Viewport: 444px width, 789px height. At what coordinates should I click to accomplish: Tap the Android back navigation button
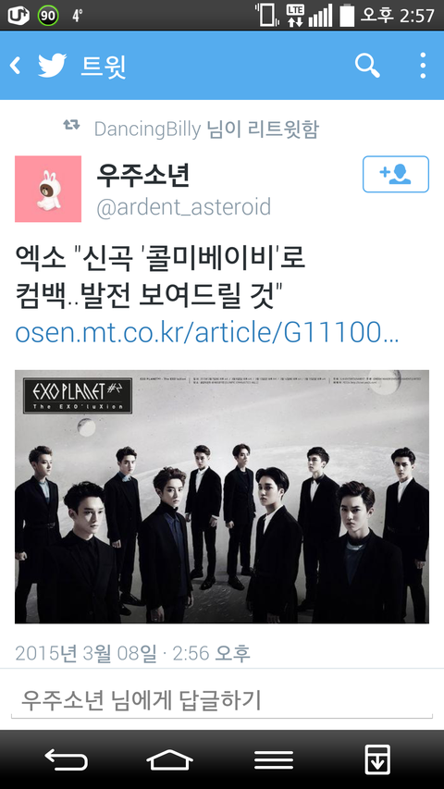click(66, 759)
